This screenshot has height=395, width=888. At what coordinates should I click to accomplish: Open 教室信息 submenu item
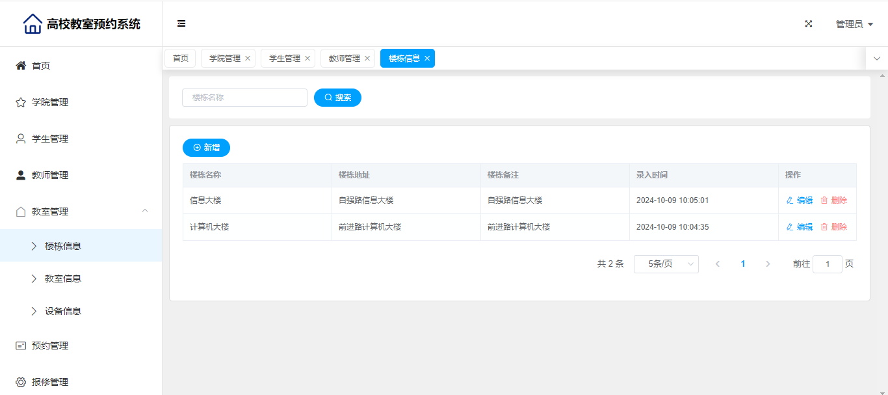[x=63, y=279]
